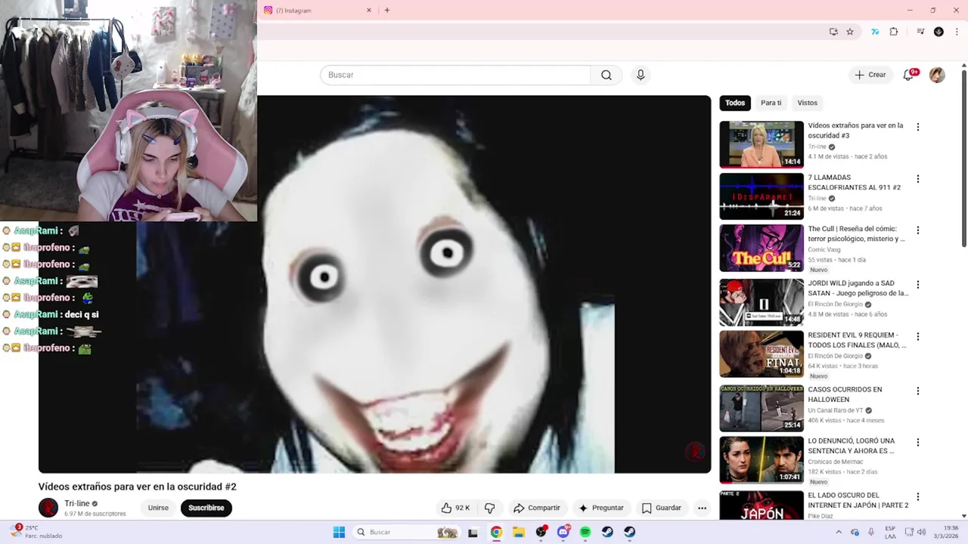The width and height of the screenshot is (968, 544).
Task: Select the 'Vistos' filter chip
Action: pyautogui.click(x=807, y=103)
